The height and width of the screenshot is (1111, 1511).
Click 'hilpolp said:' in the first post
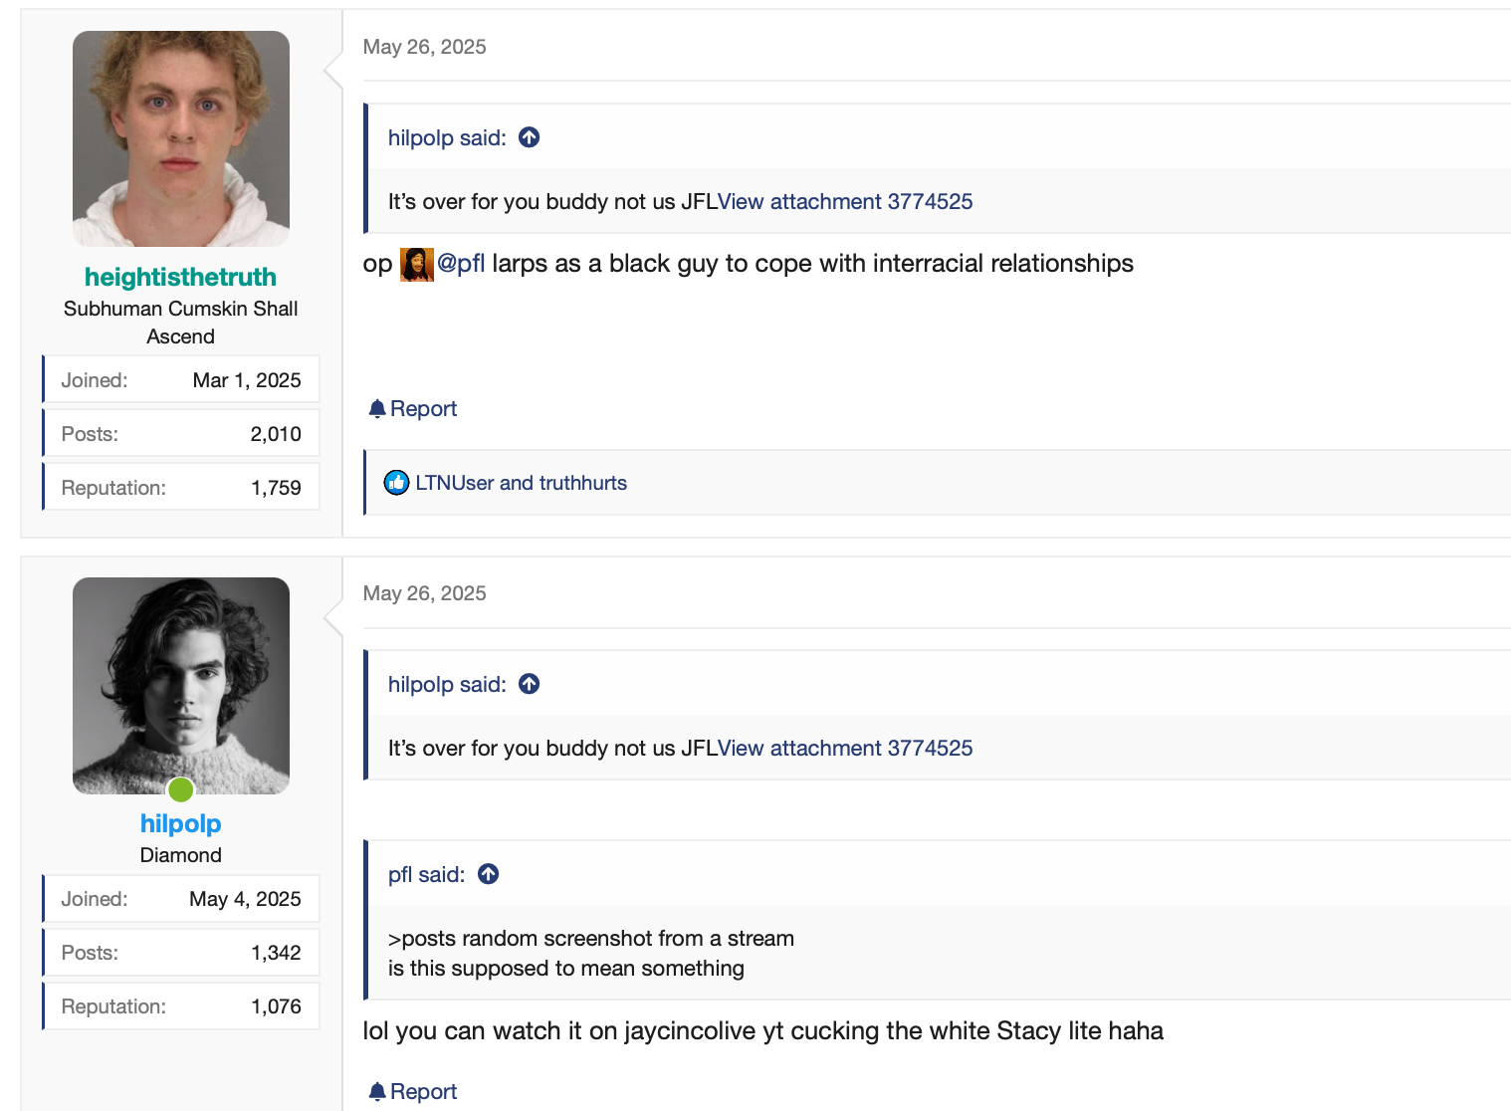[447, 137]
